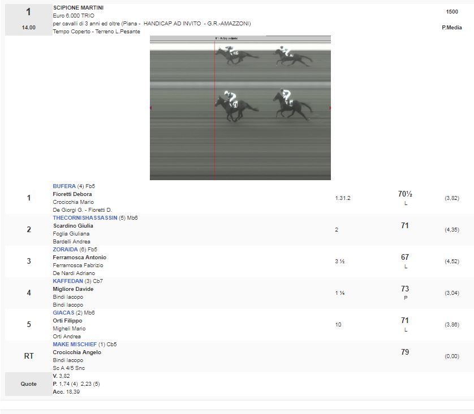Image resolution: width=474 pixels, height=414 pixels.
Task: Click the red finish line in photo
Action: (215, 141)
